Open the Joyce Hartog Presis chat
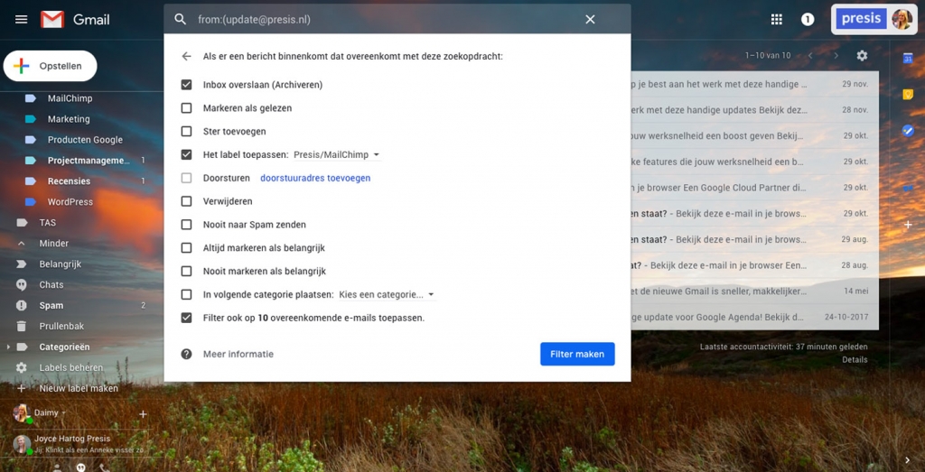Image resolution: width=925 pixels, height=472 pixels. click(79, 444)
